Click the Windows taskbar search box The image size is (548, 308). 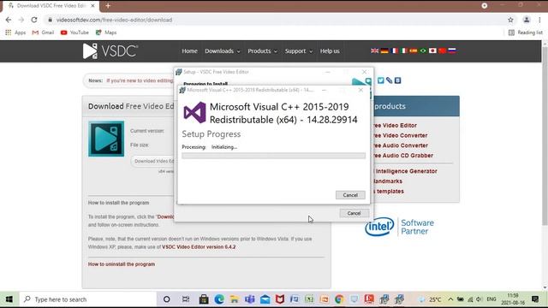click(x=88, y=299)
